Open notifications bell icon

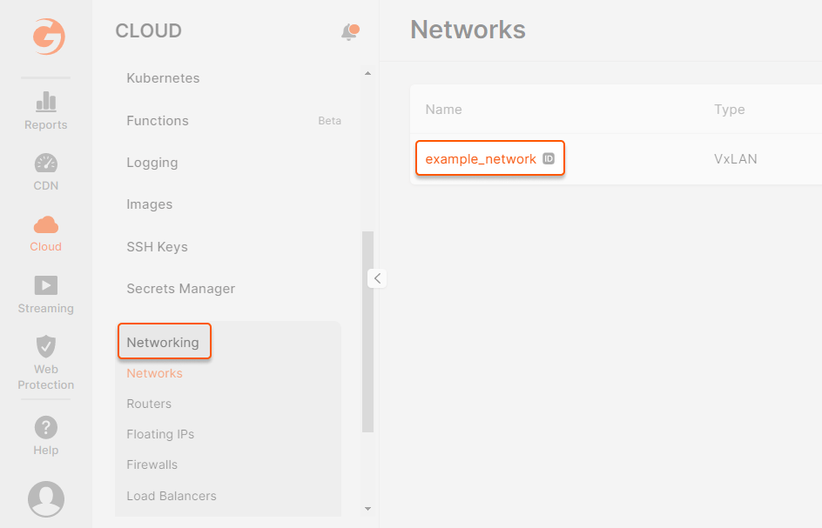[350, 31]
